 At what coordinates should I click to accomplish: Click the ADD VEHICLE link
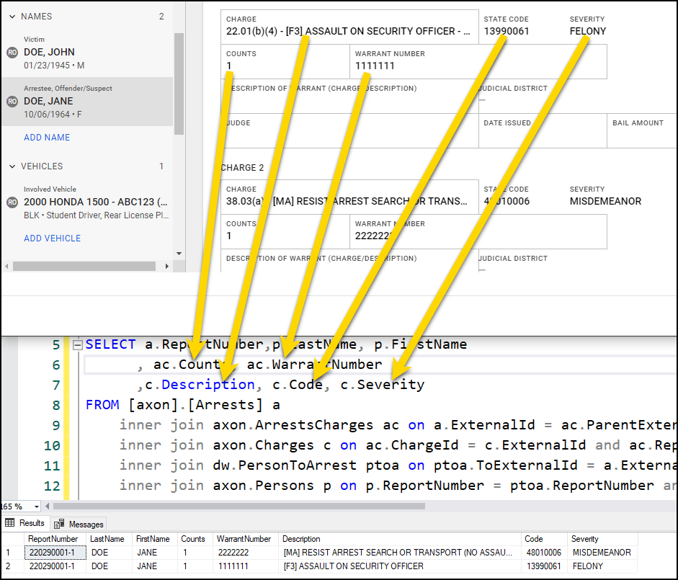[x=52, y=238]
